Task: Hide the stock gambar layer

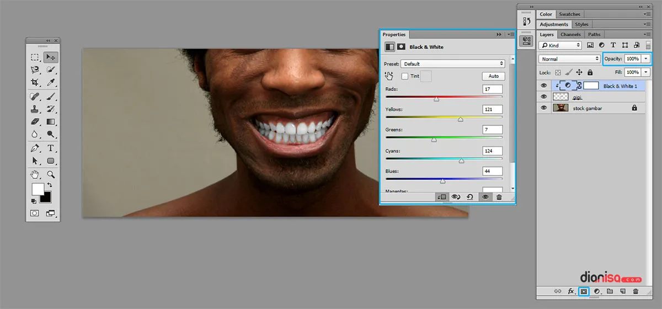Action: (x=544, y=108)
